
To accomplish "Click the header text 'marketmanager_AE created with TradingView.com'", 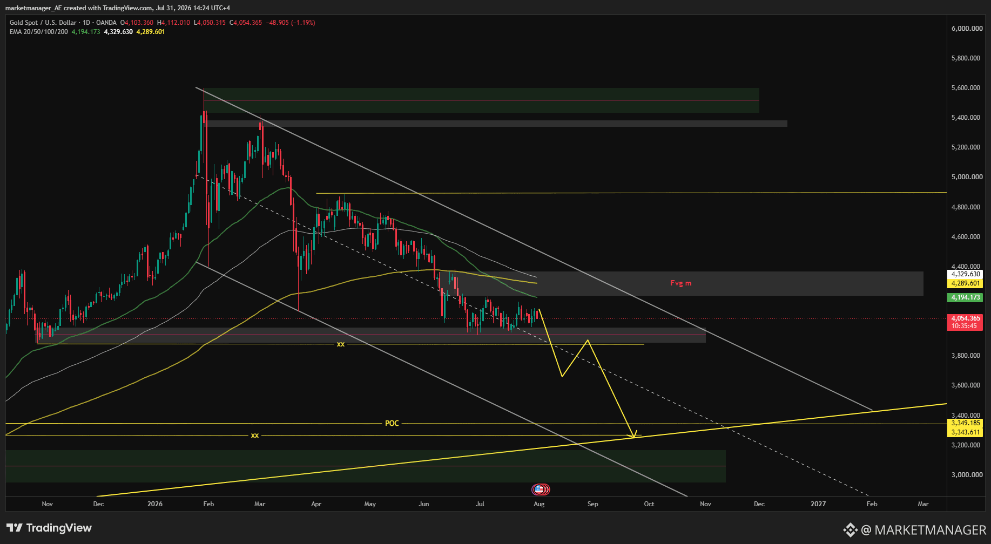I will 79,8.
